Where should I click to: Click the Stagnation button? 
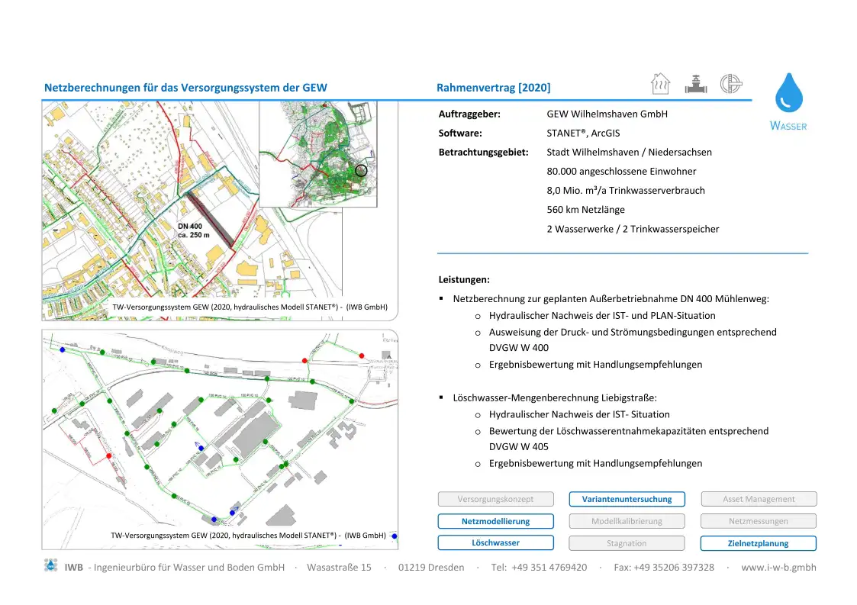click(x=627, y=543)
